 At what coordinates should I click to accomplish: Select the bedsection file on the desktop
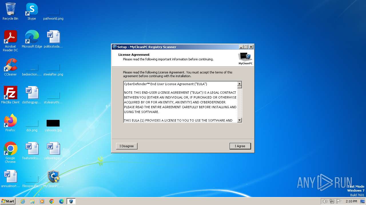tap(32, 69)
